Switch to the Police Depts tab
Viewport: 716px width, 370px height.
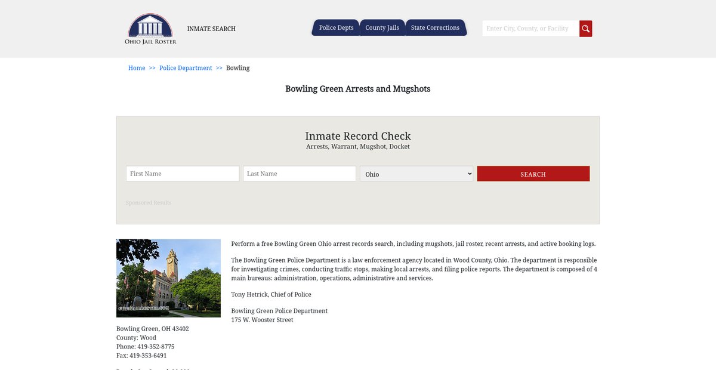click(x=336, y=28)
